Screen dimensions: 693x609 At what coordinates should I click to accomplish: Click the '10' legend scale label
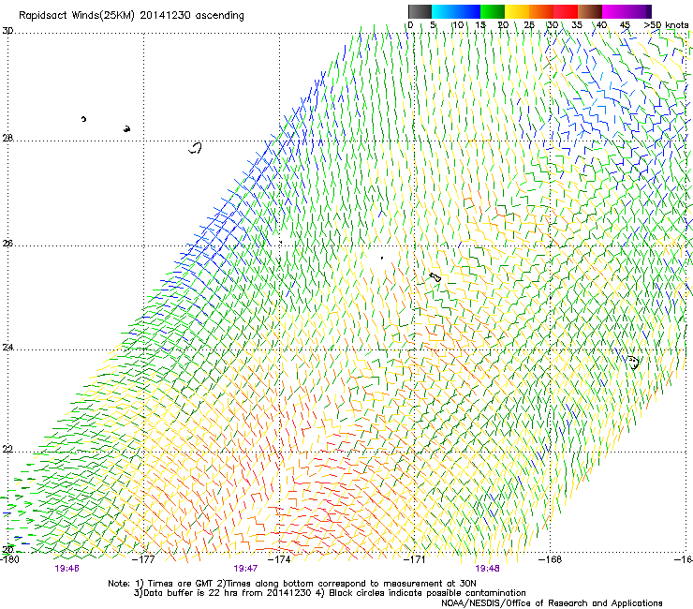(458, 25)
